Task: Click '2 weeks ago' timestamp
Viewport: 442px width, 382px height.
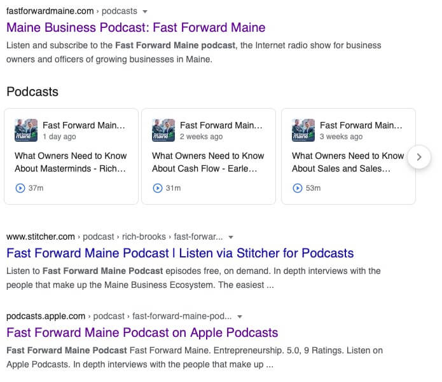Action: (x=201, y=137)
